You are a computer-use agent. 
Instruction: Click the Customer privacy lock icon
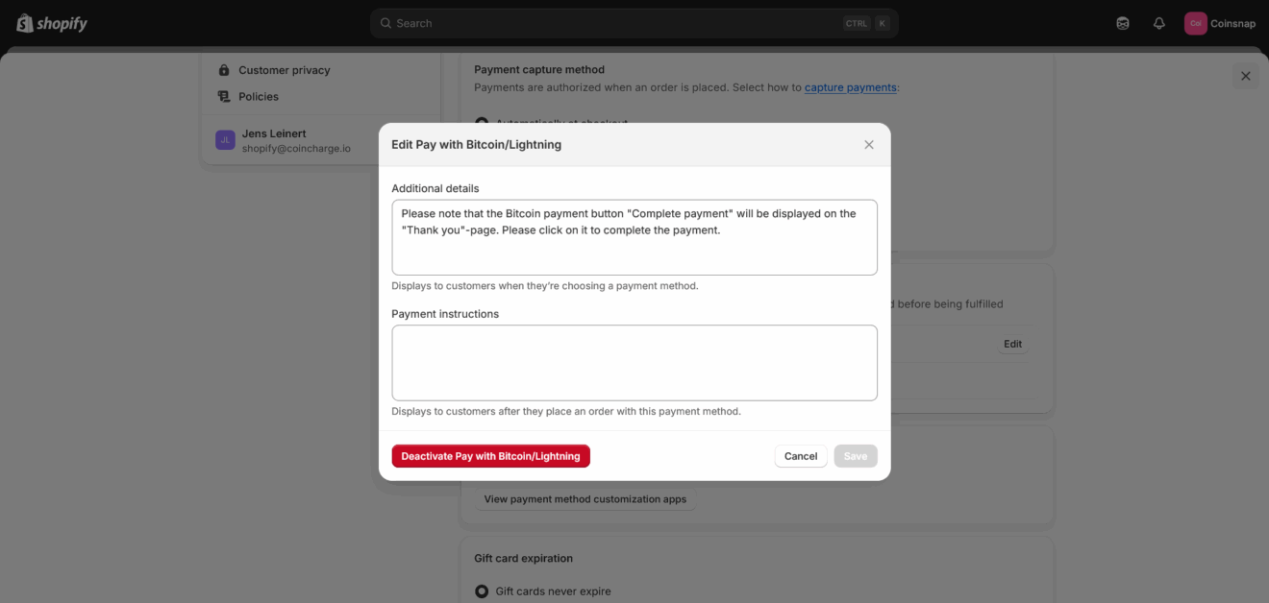point(224,70)
